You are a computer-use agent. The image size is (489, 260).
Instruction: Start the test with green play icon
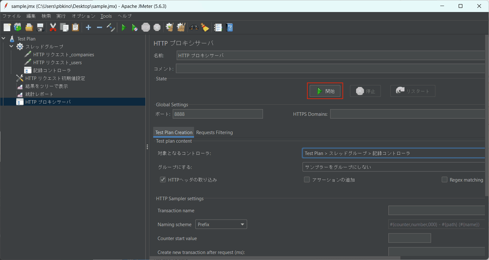[x=124, y=28]
